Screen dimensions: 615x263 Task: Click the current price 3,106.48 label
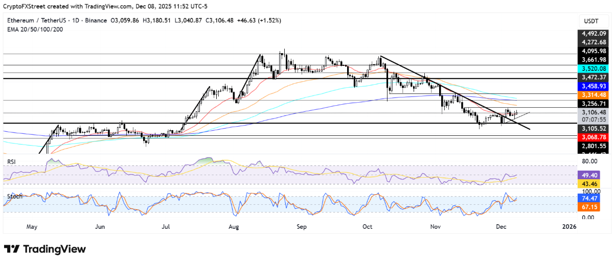[x=592, y=112]
